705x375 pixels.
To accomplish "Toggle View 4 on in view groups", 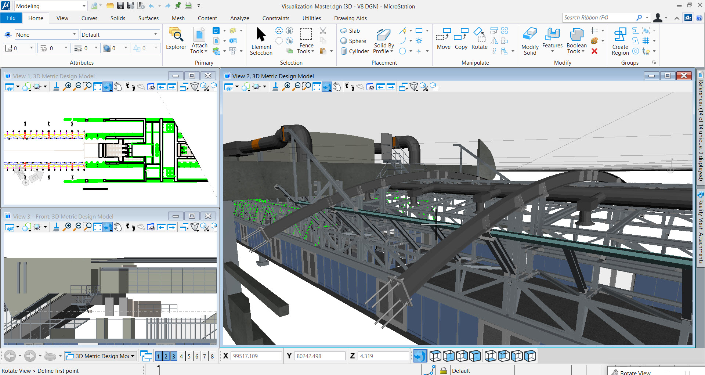I will (x=181, y=356).
